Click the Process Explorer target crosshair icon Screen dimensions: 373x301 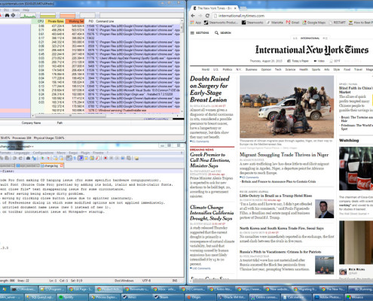click(13, 15)
